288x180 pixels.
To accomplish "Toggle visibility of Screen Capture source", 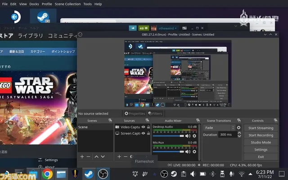I will coord(143,133).
